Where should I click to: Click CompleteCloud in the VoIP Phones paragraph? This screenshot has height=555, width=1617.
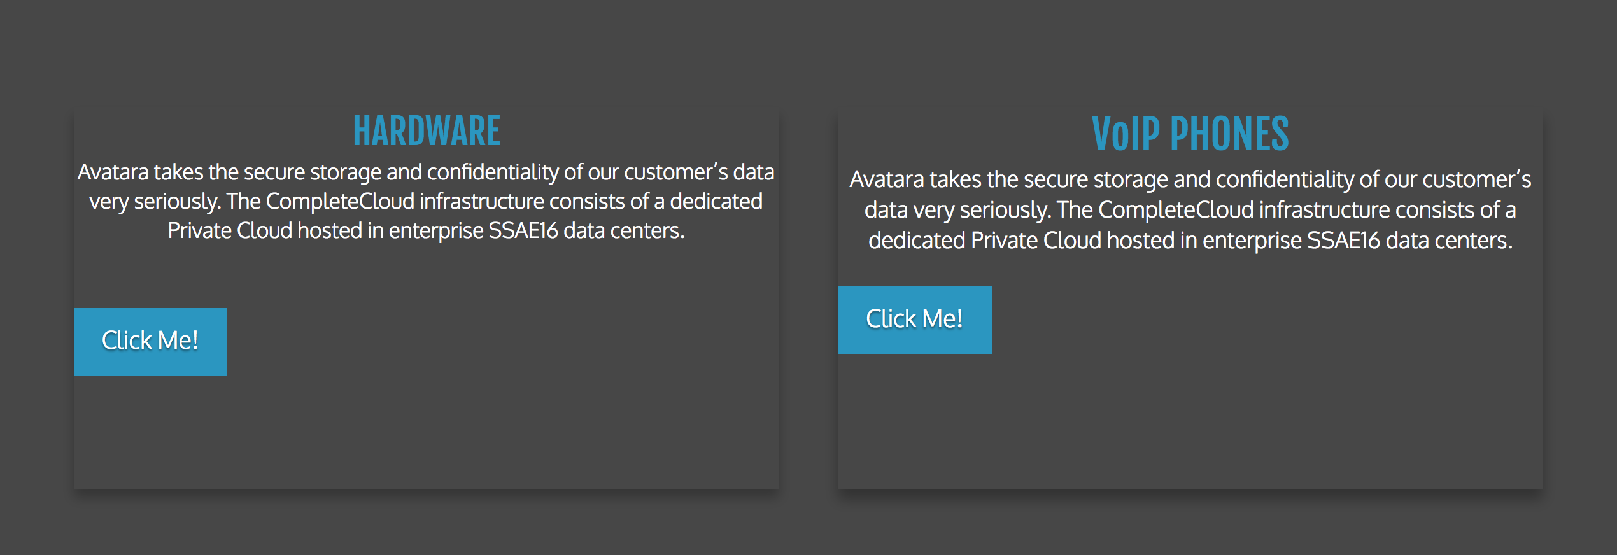pyautogui.click(x=1176, y=210)
